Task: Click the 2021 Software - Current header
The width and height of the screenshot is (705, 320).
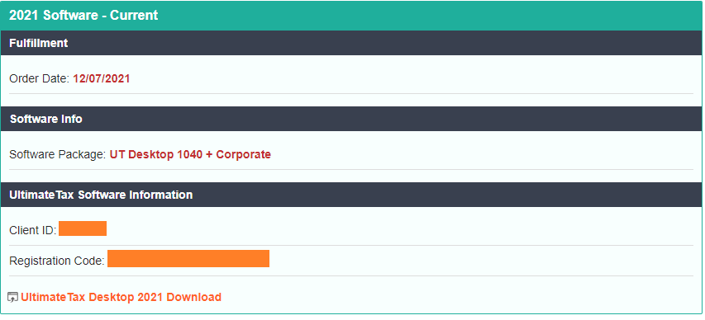Action: click(352, 16)
